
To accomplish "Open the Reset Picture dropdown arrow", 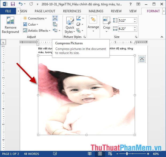I will click(x=60, y=30).
